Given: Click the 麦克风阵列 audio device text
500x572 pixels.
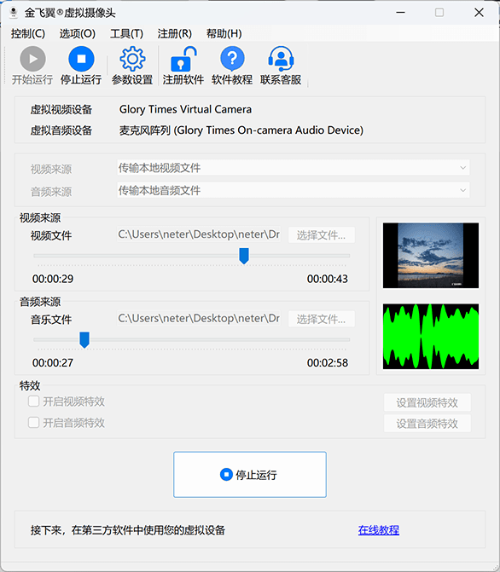Looking at the screenshot, I should (241, 130).
